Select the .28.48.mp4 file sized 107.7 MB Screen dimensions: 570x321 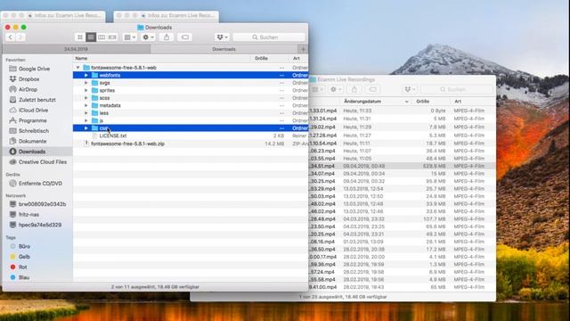click(x=402, y=219)
